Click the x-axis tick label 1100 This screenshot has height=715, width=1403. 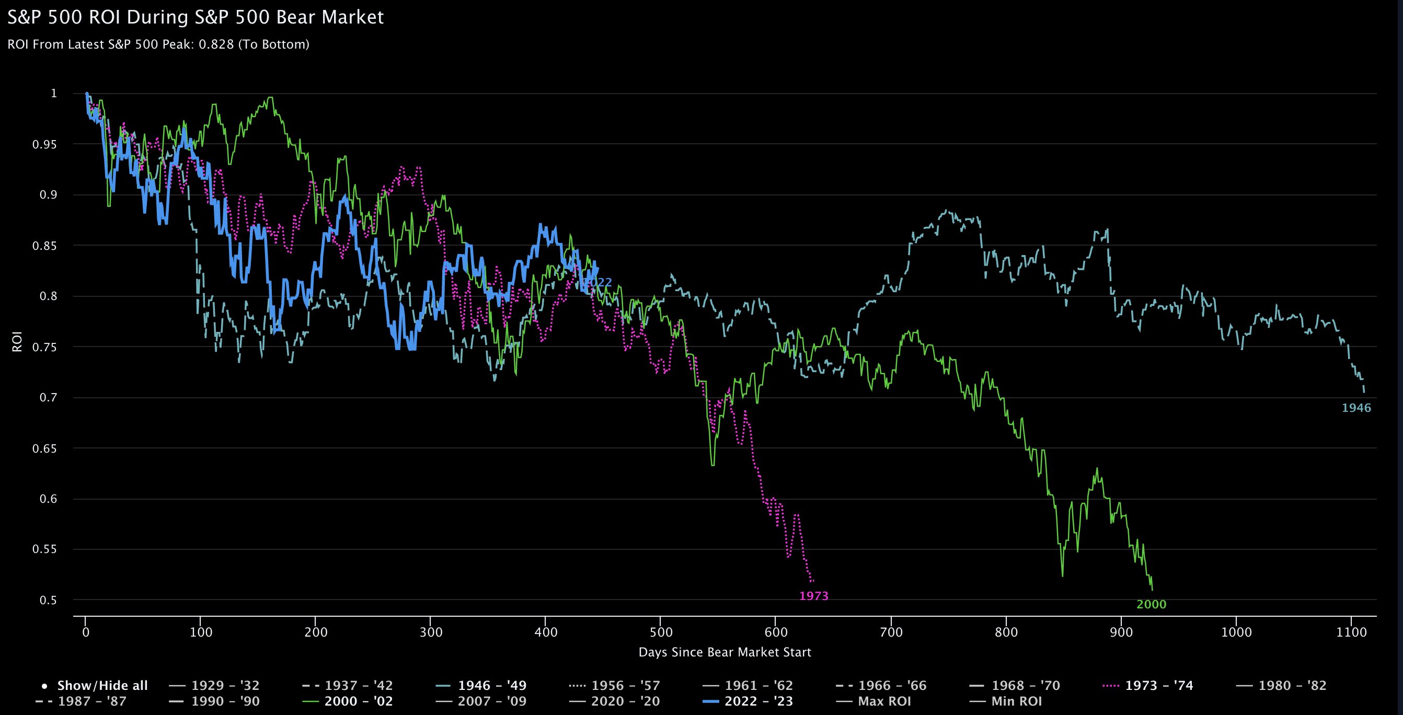pyautogui.click(x=1352, y=633)
